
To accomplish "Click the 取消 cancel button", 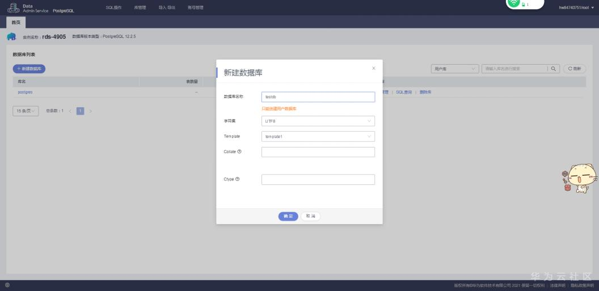I will click(x=311, y=216).
